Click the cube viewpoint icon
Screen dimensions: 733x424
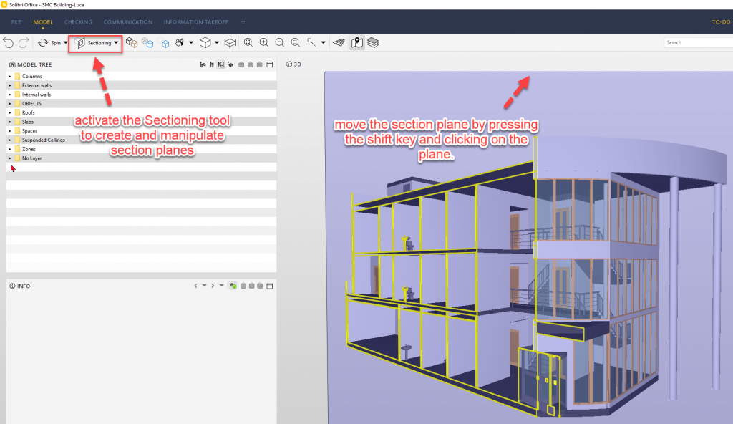(205, 42)
